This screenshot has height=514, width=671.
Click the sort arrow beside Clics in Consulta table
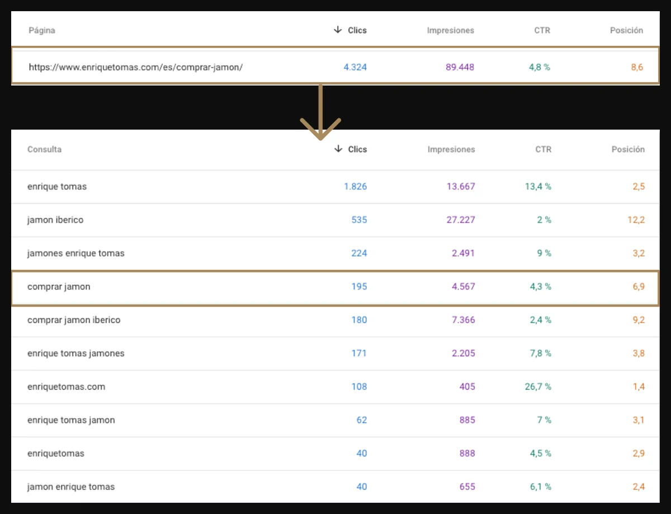(x=338, y=149)
